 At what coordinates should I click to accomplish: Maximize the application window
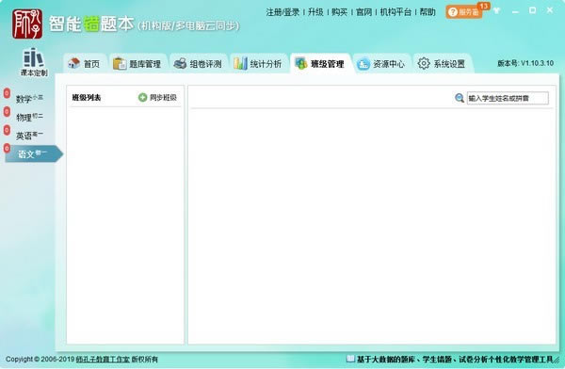point(532,10)
